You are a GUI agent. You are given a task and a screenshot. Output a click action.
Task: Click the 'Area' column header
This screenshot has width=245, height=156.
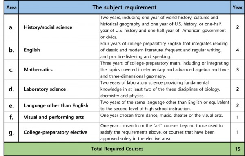(11, 7)
